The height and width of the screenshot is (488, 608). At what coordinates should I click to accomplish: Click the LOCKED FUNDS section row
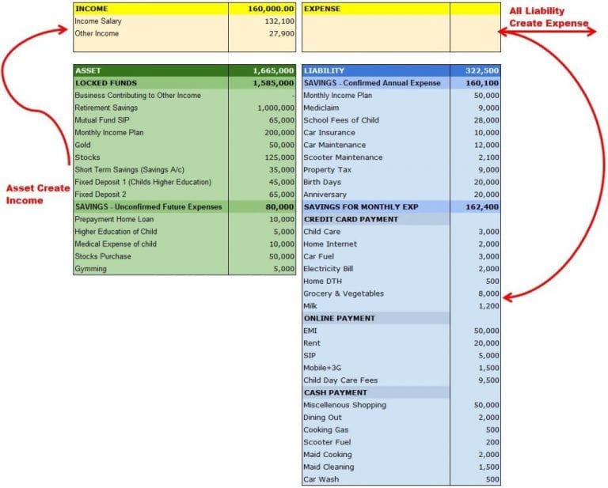coord(106,83)
